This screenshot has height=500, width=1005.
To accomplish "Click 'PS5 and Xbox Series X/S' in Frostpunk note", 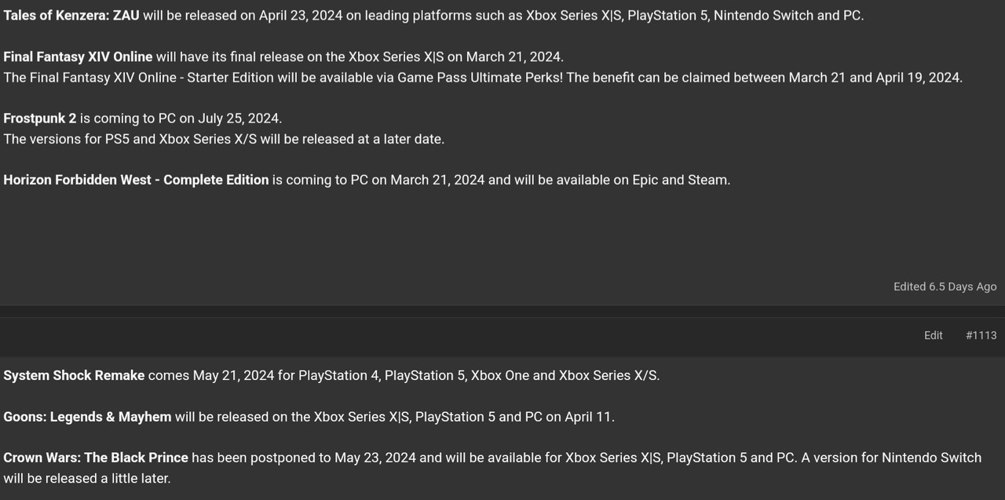I will [180, 139].
